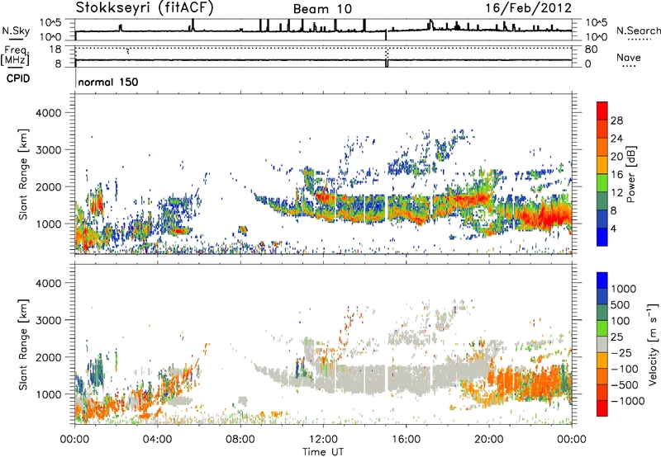Click the 08:00 time axis tick label
The width and height of the screenshot is (661, 457).
240,440
